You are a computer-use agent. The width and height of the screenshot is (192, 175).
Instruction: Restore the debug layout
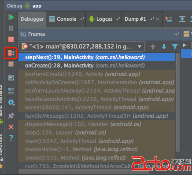pyautogui.click(x=11, y=91)
